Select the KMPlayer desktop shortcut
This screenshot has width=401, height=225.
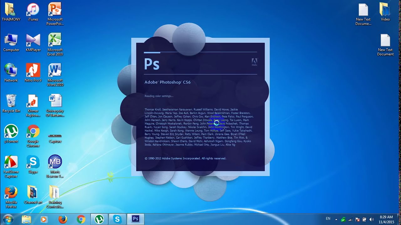pos(33,42)
